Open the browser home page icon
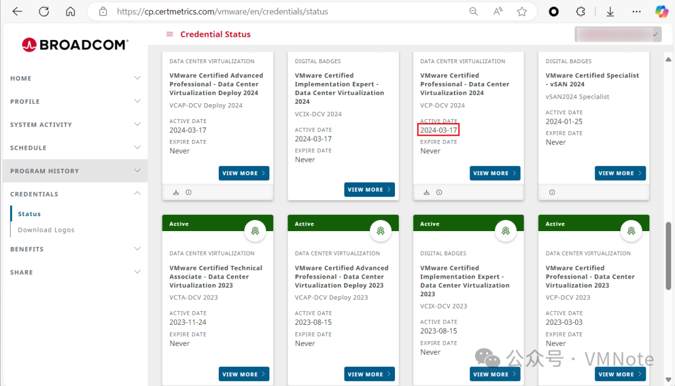 71,12
